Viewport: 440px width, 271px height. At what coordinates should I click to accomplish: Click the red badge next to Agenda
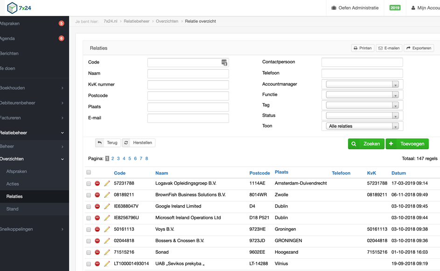coord(61,38)
